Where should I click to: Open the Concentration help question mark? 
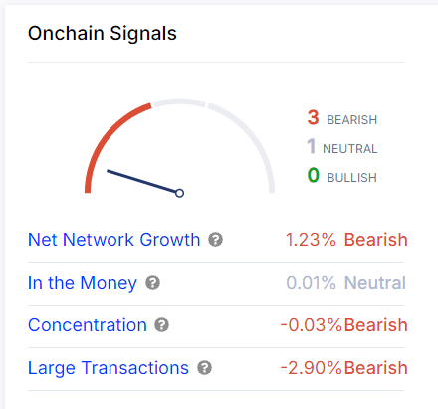click(x=162, y=325)
